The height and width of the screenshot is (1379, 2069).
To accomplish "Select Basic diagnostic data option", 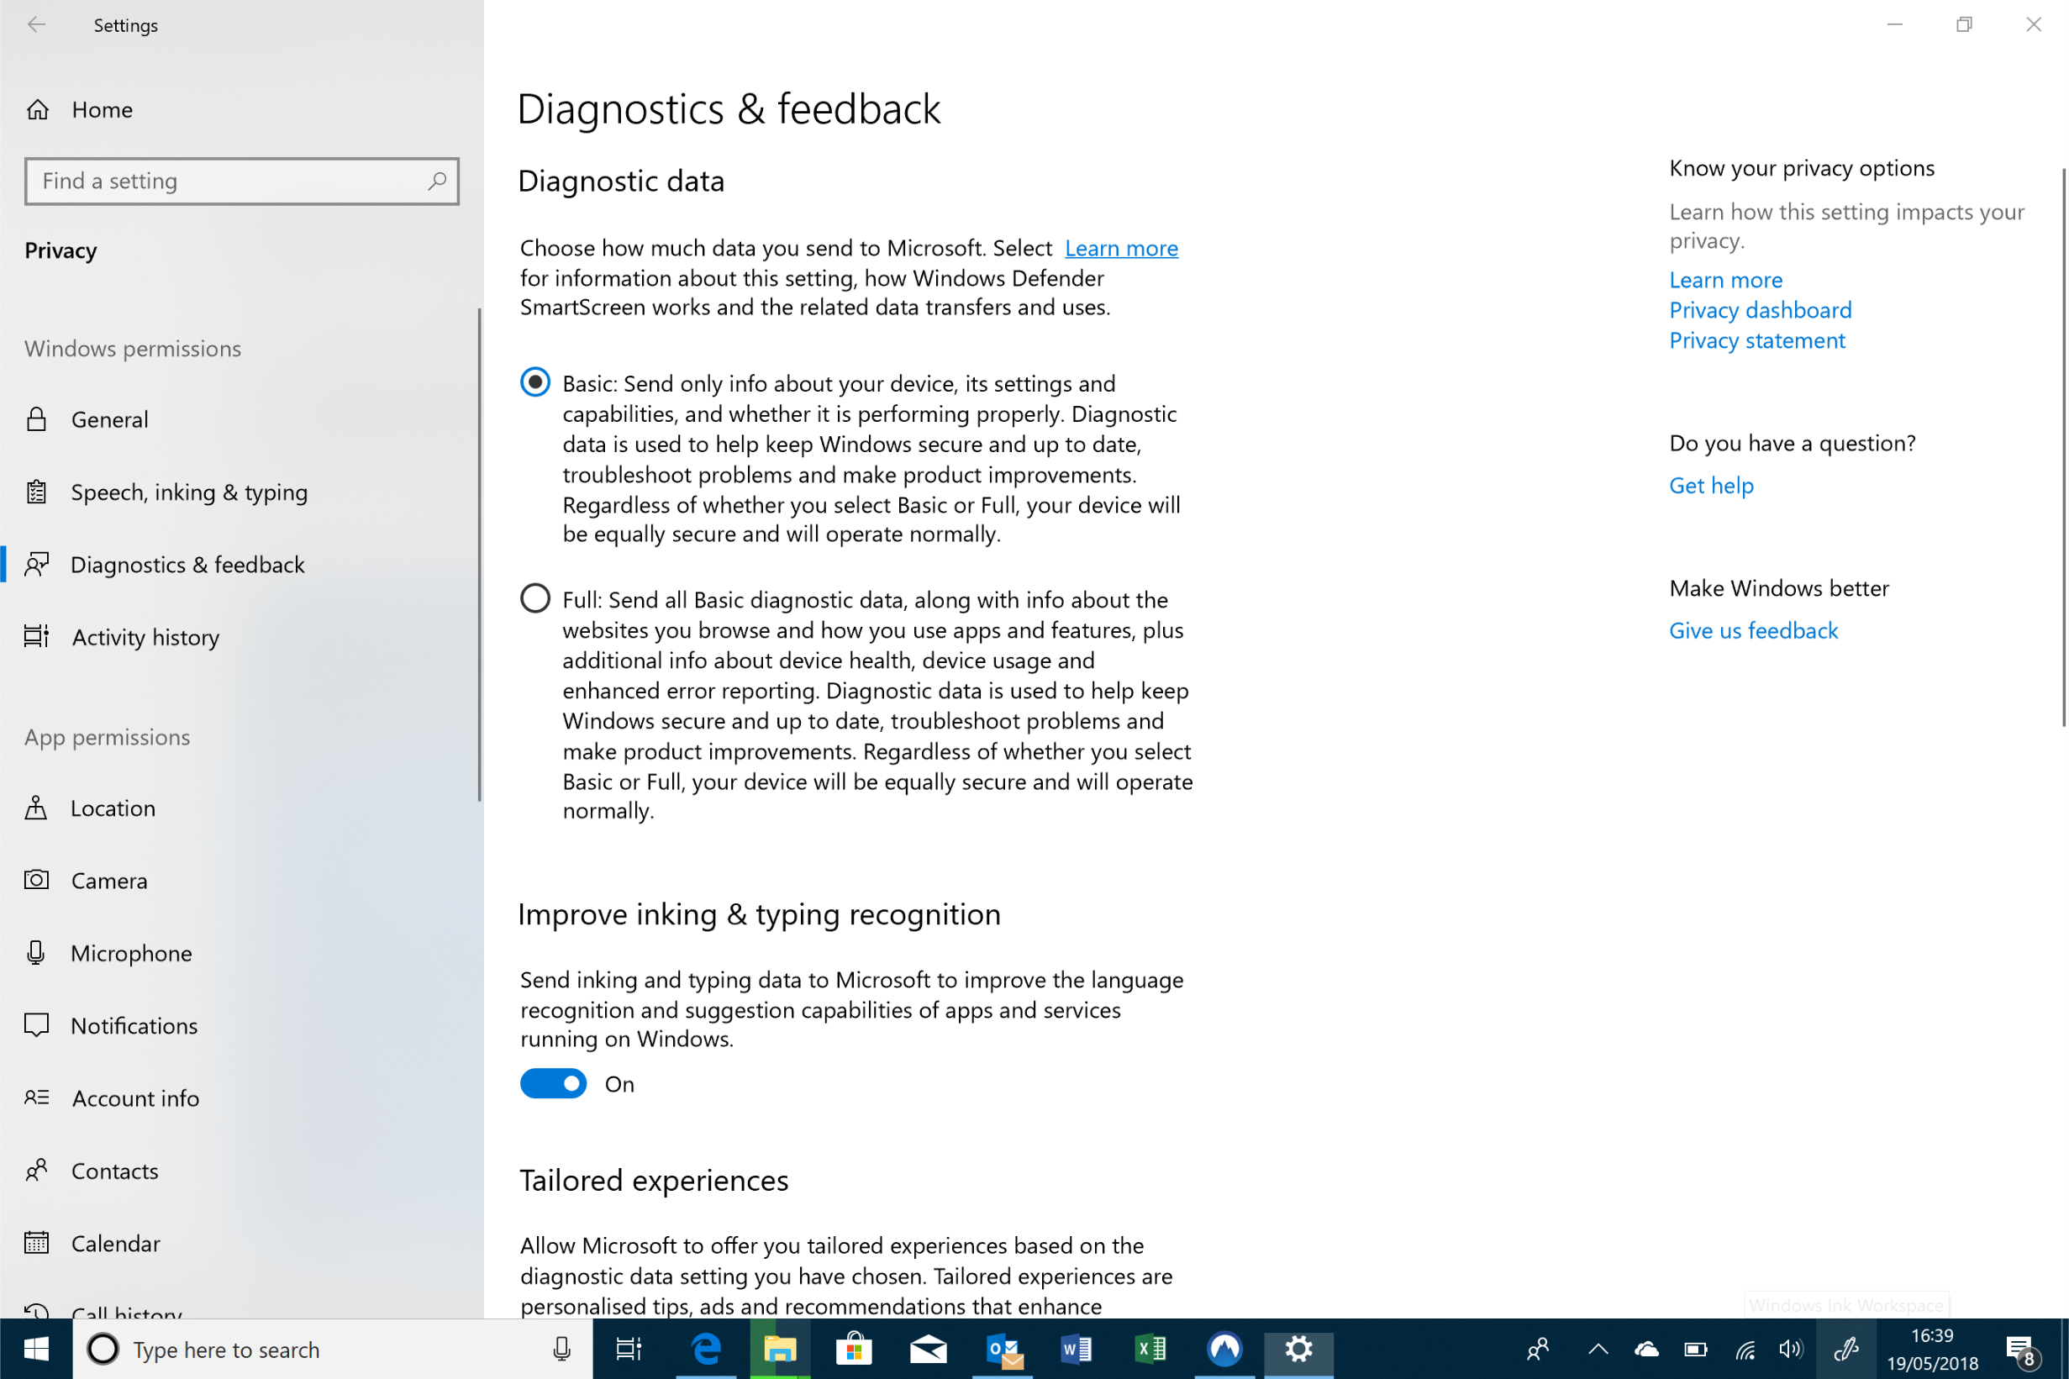I will [x=534, y=382].
